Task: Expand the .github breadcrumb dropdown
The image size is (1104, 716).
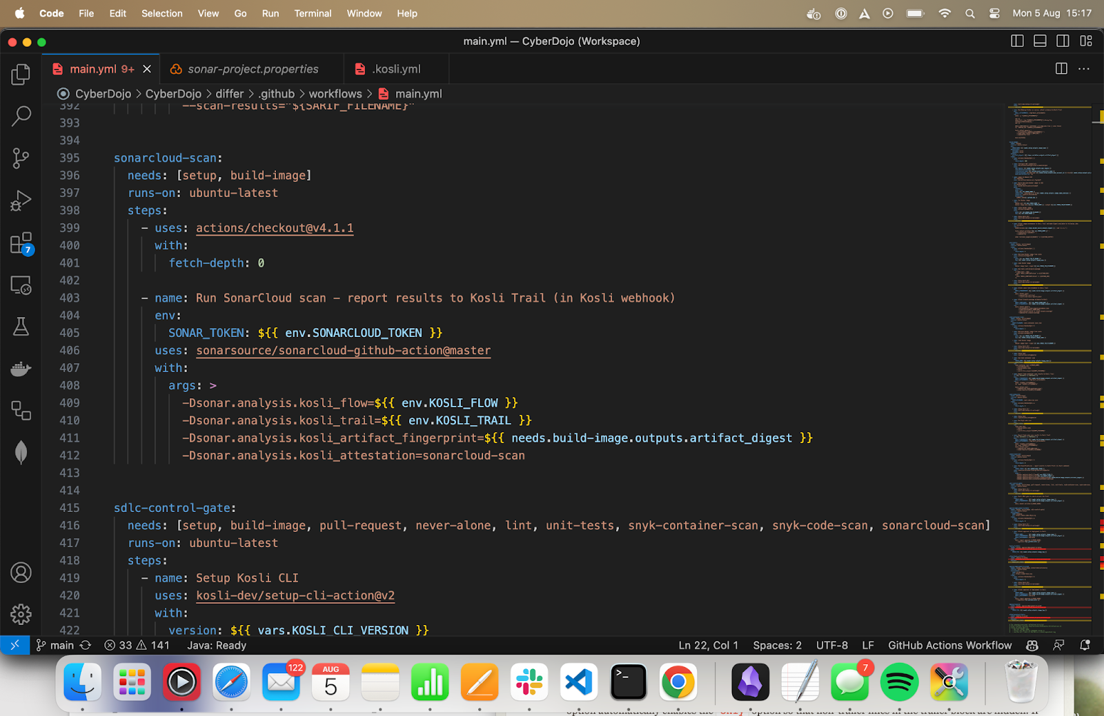Action: pyautogui.click(x=276, y=94)
